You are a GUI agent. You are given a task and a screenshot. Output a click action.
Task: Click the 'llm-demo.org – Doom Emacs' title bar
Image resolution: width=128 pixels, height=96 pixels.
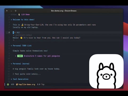tap(64, 11)
